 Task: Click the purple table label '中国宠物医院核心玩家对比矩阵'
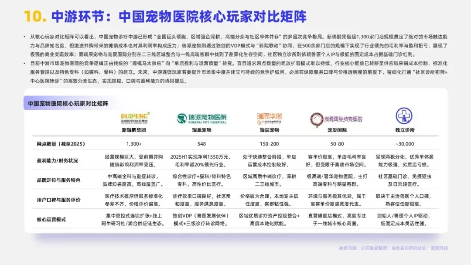pos(68,104)
